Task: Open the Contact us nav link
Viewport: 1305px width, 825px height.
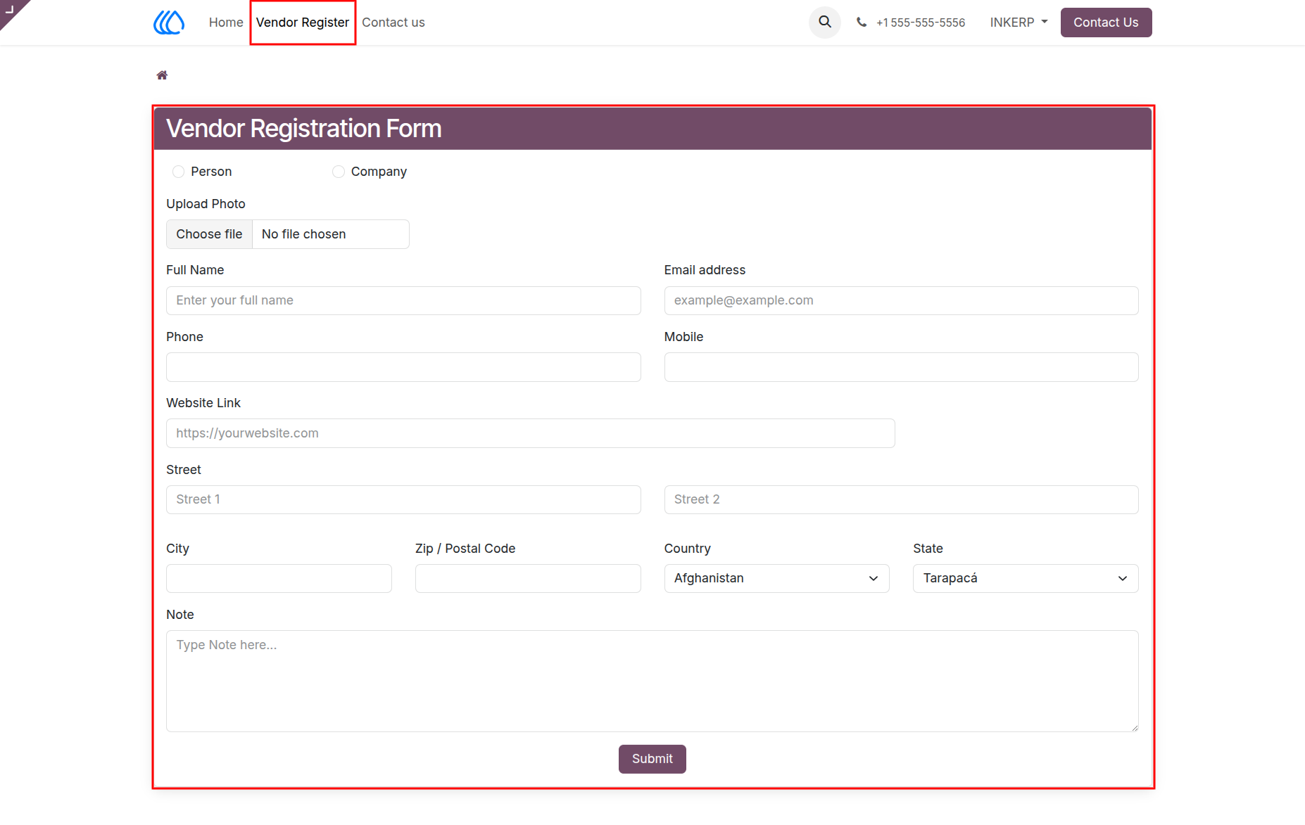Action: point(393,23)
